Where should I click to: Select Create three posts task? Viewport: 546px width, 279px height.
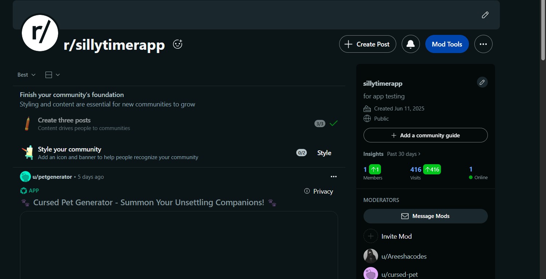tap(179, 124)
